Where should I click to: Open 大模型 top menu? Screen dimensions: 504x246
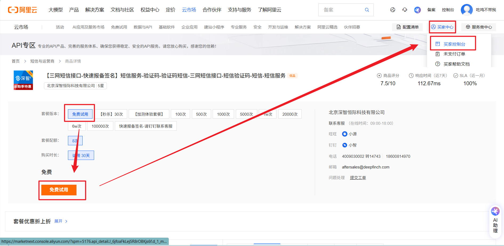(56, 10)
